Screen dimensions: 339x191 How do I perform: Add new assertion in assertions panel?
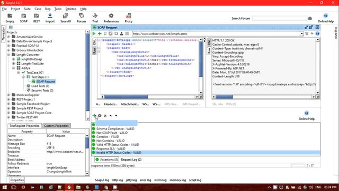point(94,116)
